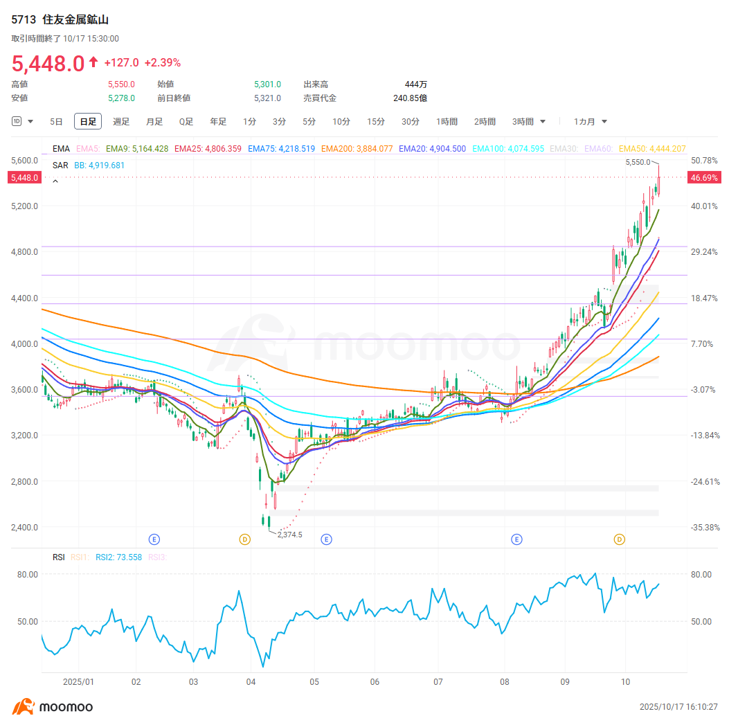Click the 2025/01 date axis label
Viewport: 729px width, 725px height.
click(78, 682)
